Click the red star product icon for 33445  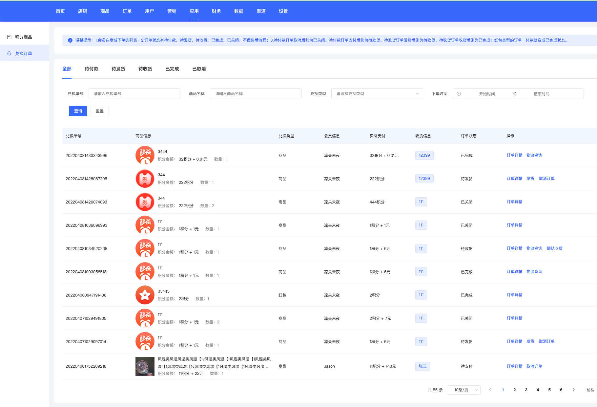tap(145, 295)
